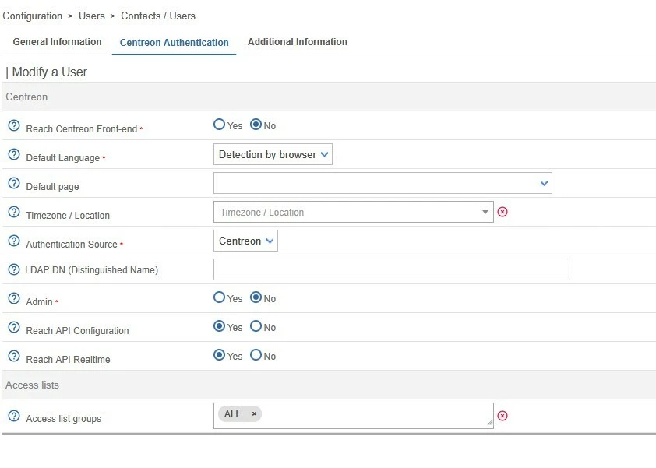Open the Default Language dropdown

273,154
